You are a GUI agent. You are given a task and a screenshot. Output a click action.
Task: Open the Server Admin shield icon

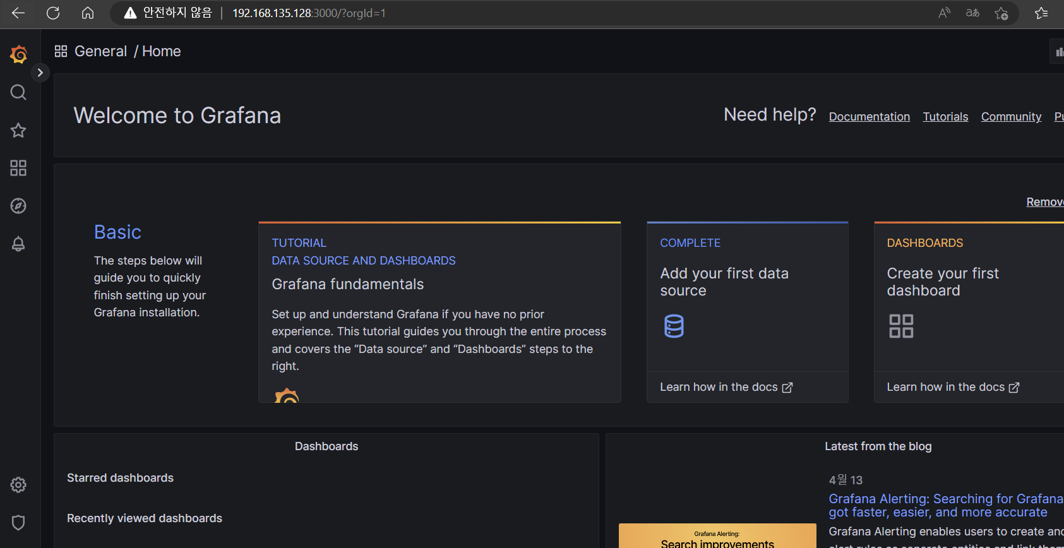(18, 523)
